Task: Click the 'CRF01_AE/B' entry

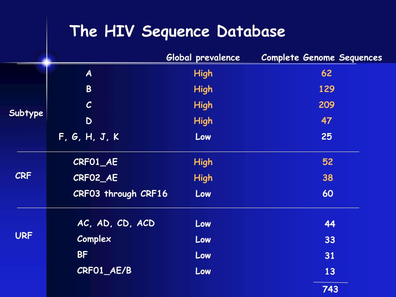Action: coord(104,271)
